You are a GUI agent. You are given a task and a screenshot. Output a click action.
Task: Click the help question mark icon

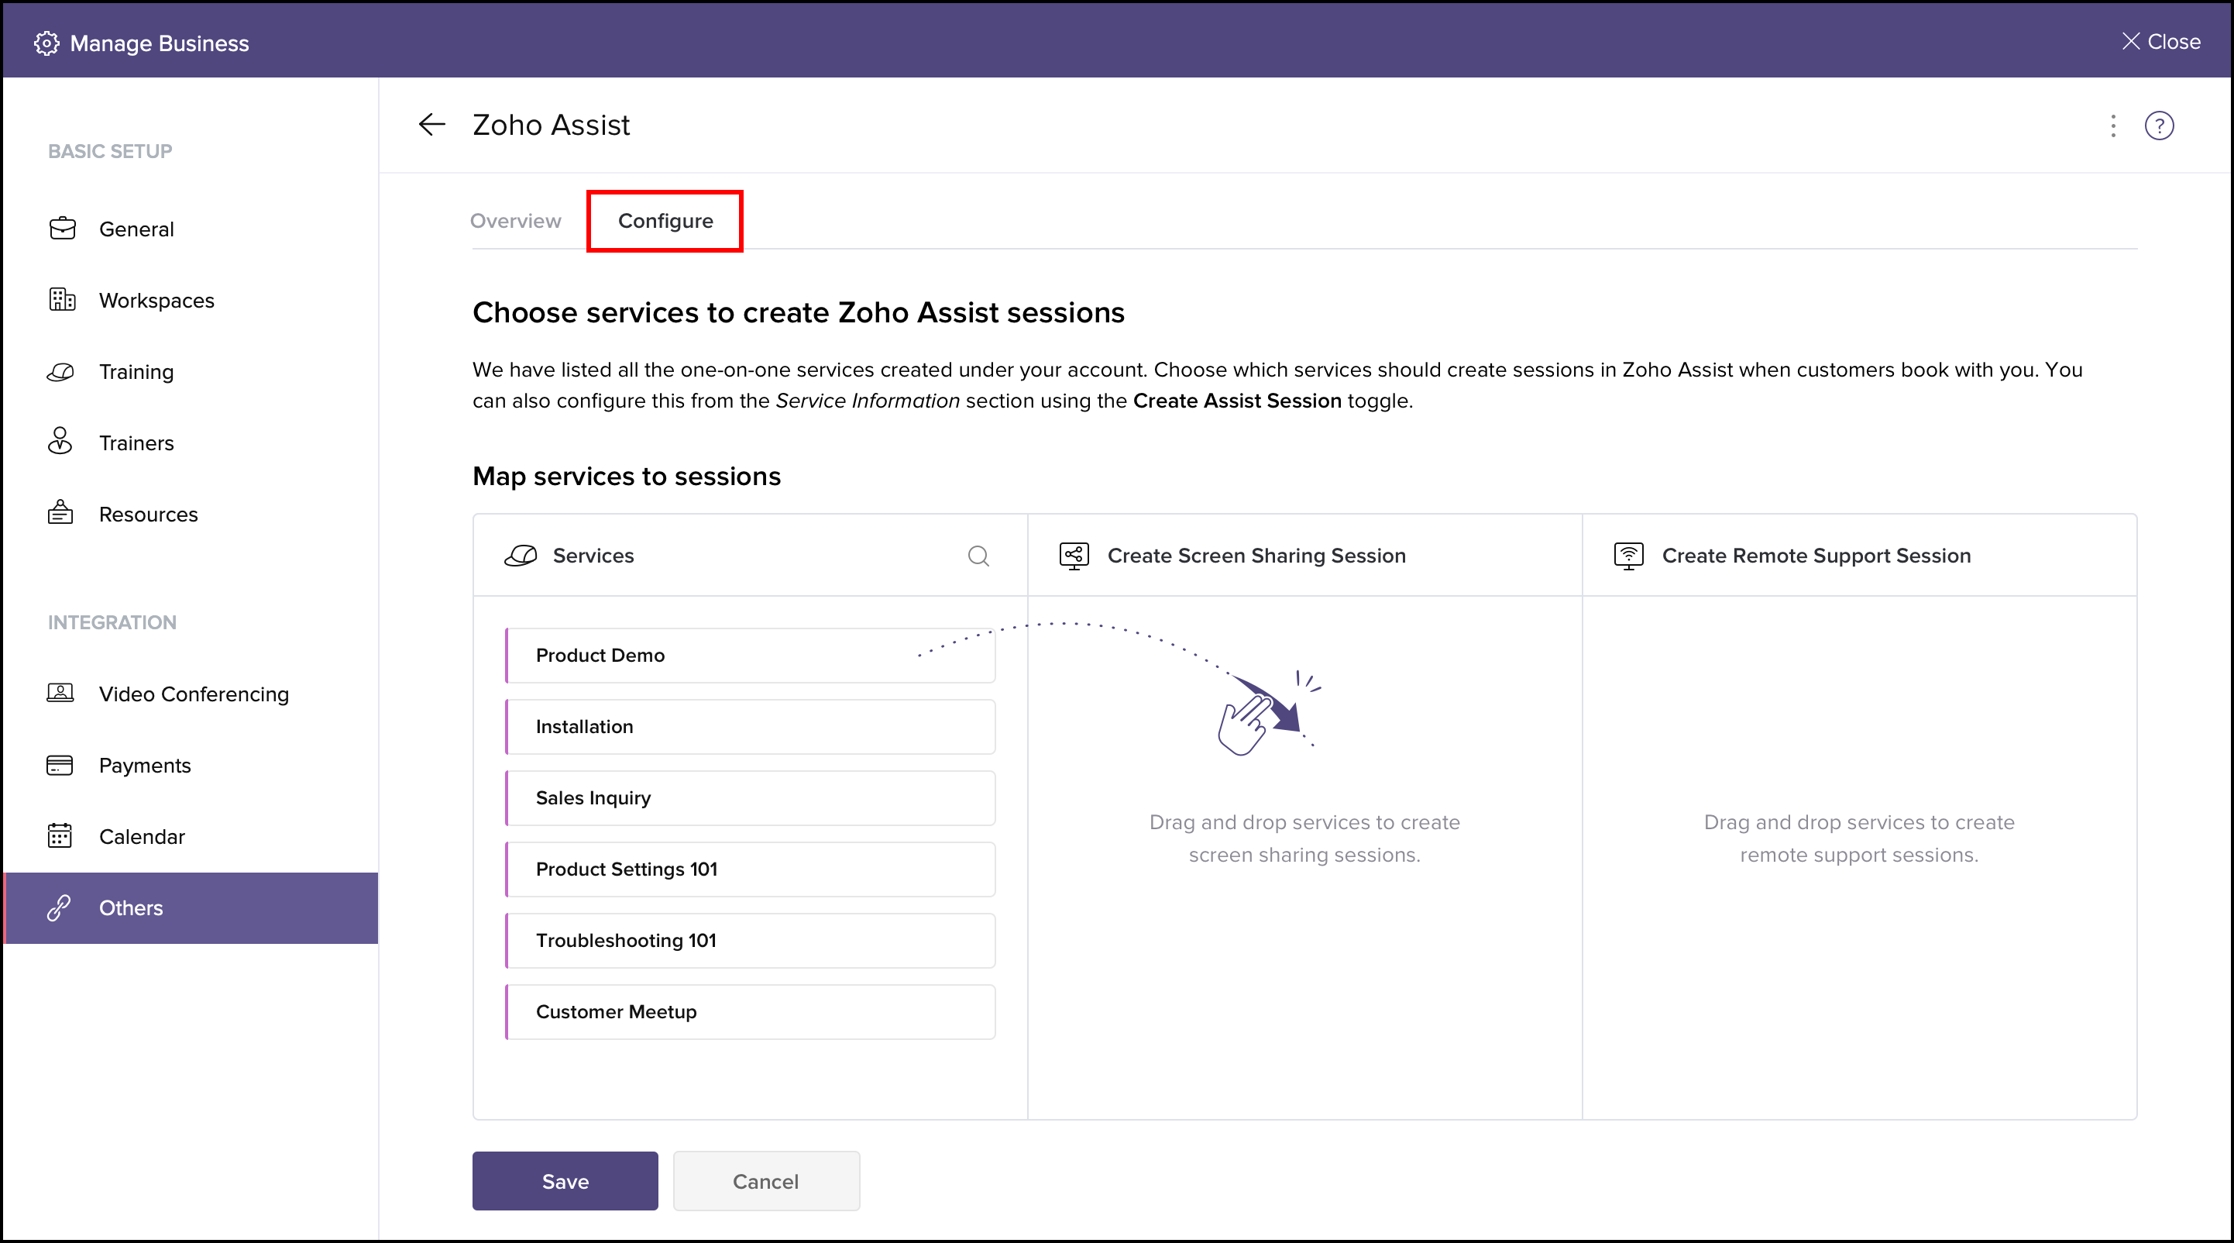(2159, 126)
